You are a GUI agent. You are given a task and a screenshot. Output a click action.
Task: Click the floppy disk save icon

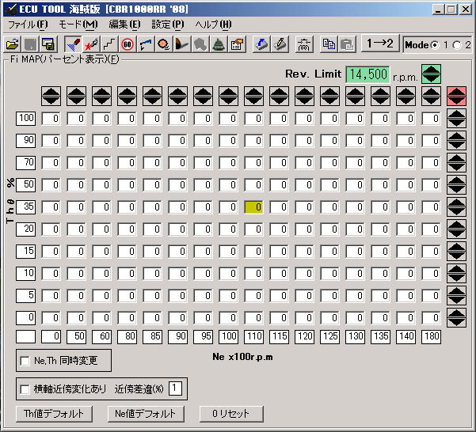click(x=48, y=44)
